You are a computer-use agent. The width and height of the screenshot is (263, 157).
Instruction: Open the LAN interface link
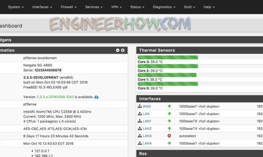[146, 114]
